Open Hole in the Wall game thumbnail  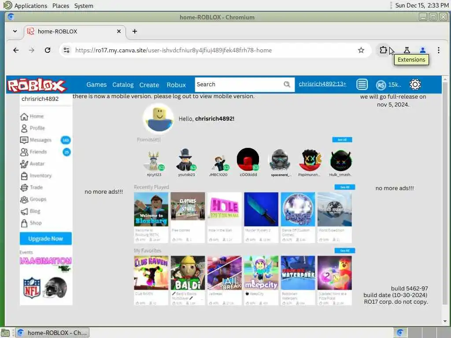pos(224,209)
